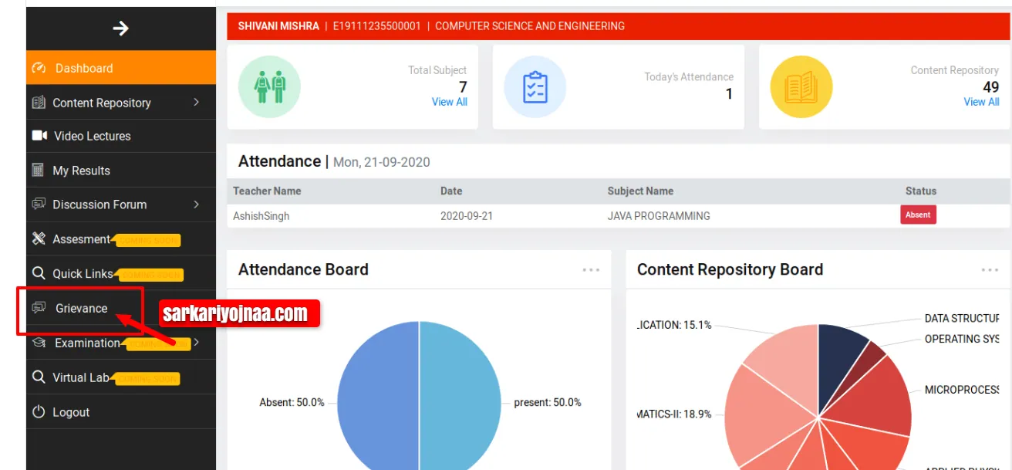The width and height of the screenshot is (1012, 470).
Task: Click the Date column header
Action: [x=451, y=191]
